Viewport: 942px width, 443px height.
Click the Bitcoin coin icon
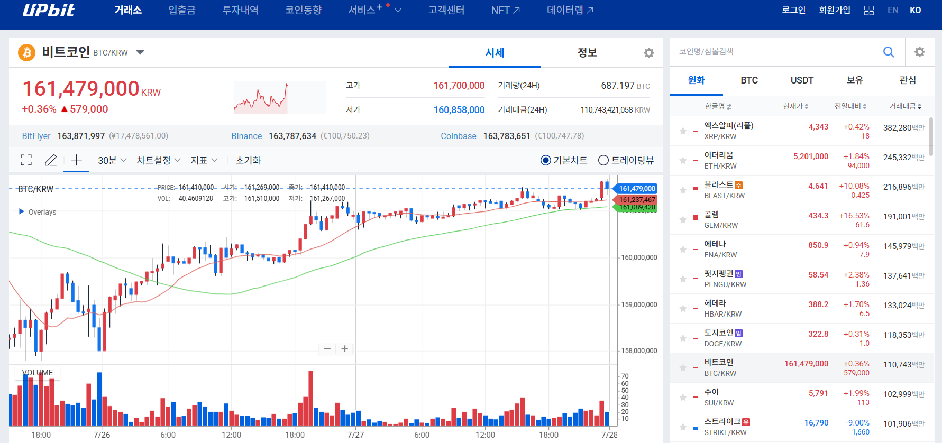[x=26, y=52]
